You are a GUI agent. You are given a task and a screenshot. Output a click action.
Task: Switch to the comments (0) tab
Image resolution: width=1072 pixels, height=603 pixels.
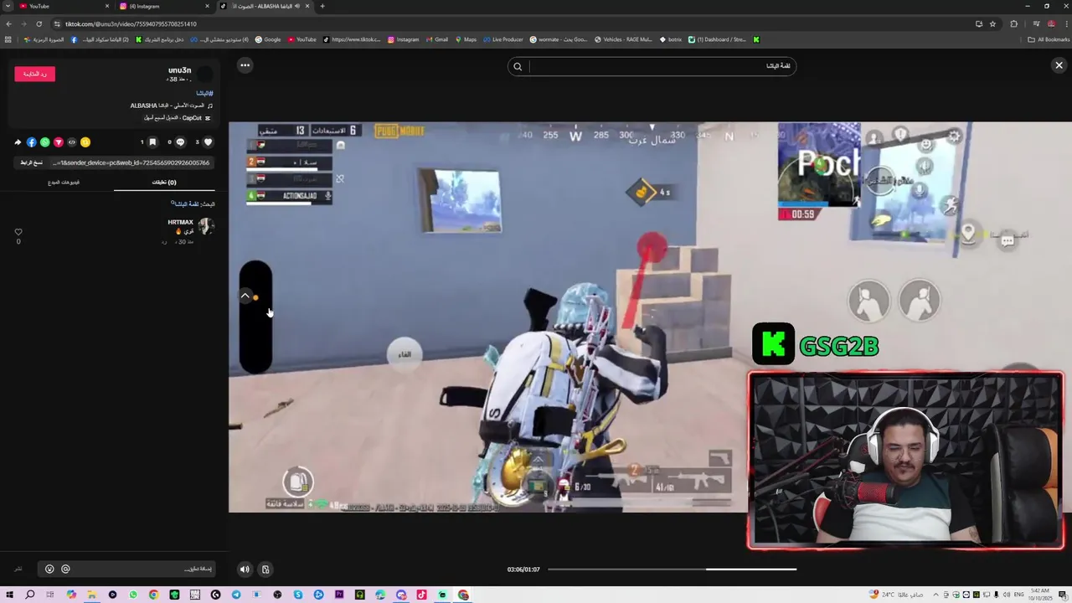click(x=164, y=182)
